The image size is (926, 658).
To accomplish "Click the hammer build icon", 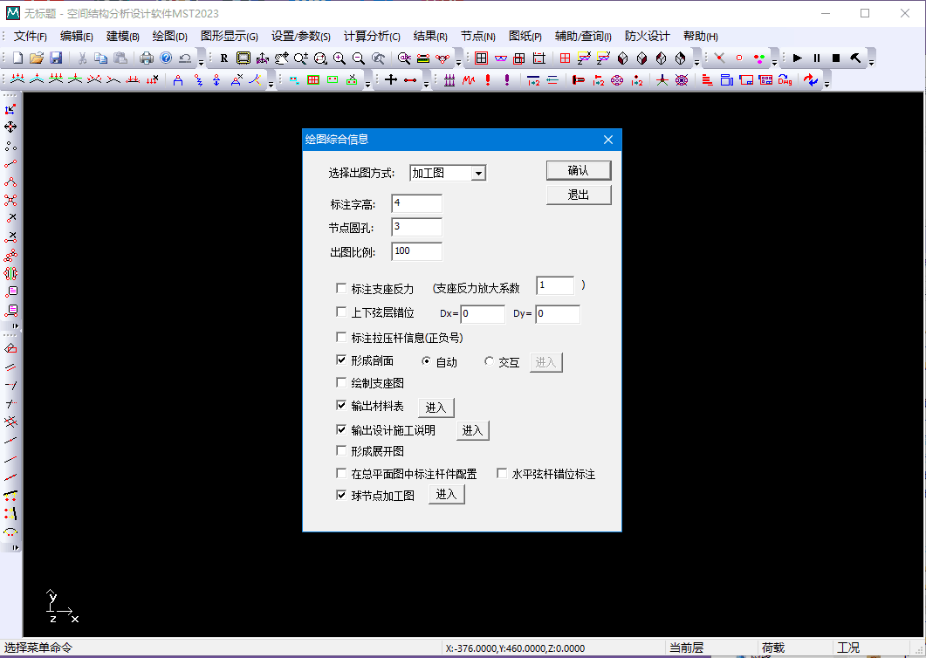I will pyautogui.click(x=855, y=58).
